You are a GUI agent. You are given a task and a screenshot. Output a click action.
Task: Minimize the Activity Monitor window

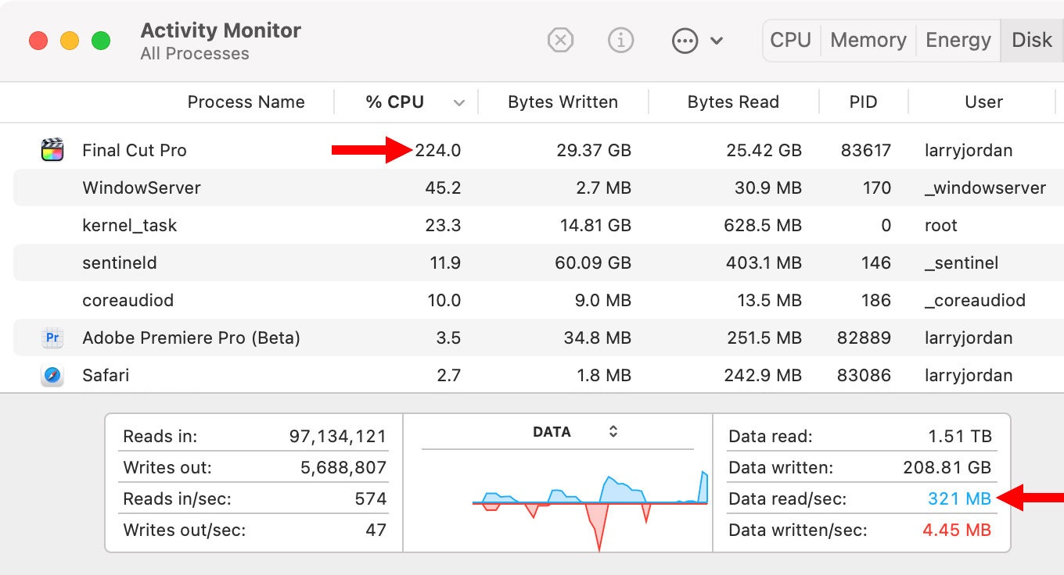pos(70,41)
